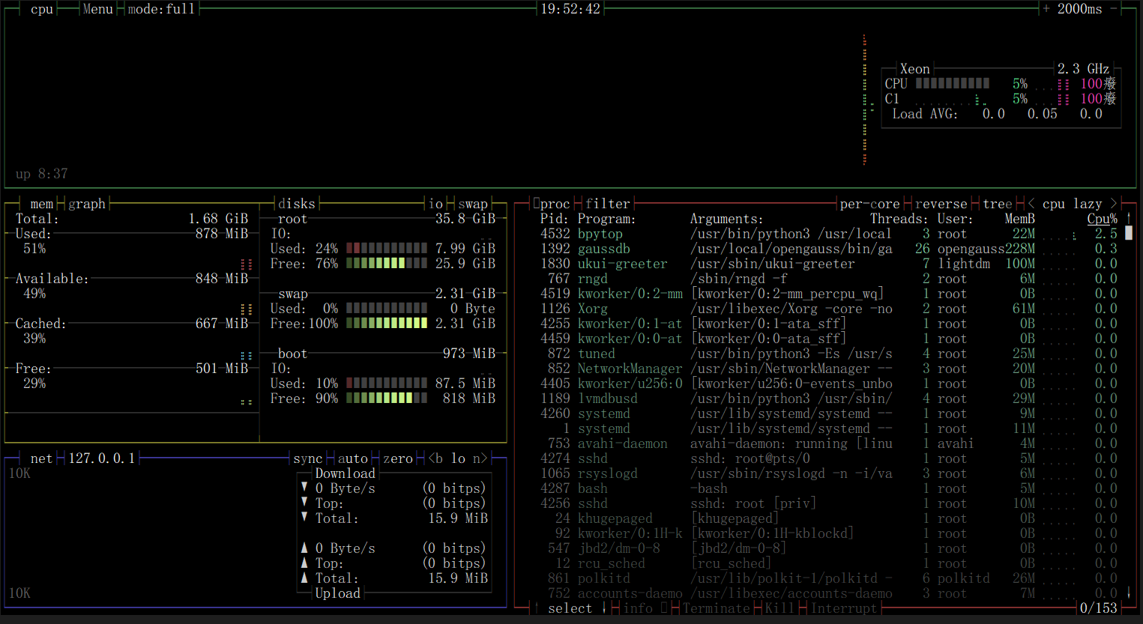Toggle the mem graph display
The height and width of the screenshot is (624, 1143).
click(x=87, y=204)
